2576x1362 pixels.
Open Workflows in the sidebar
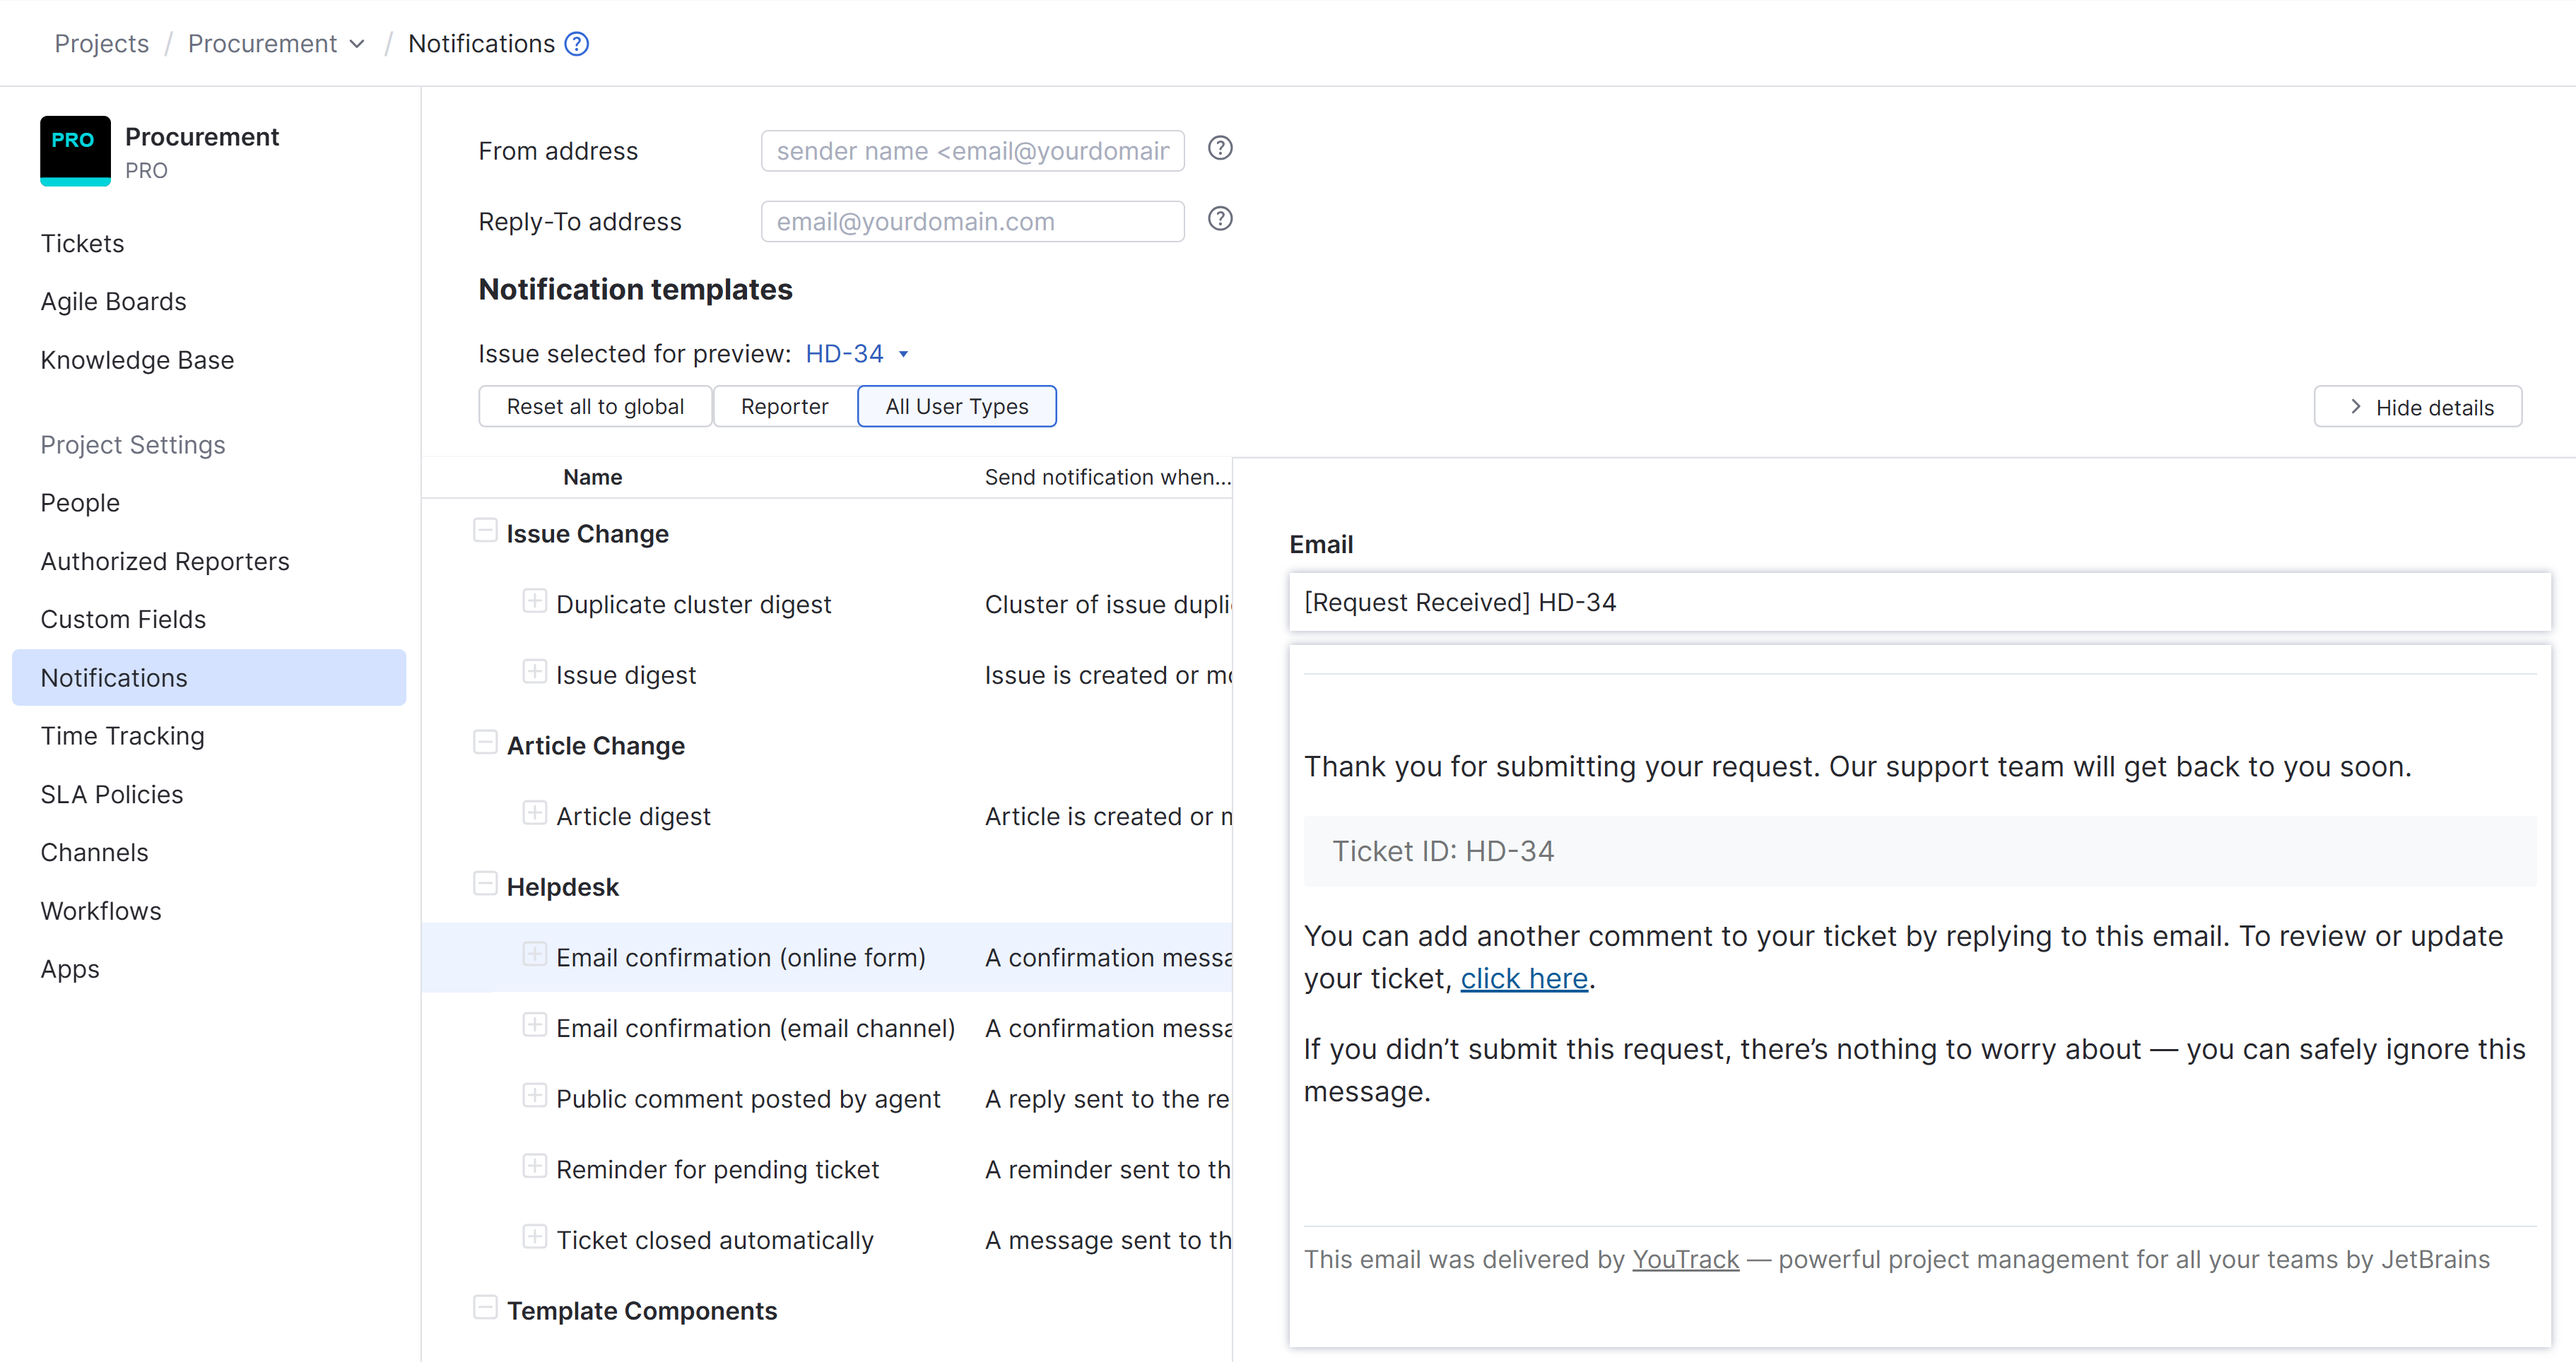101,911
